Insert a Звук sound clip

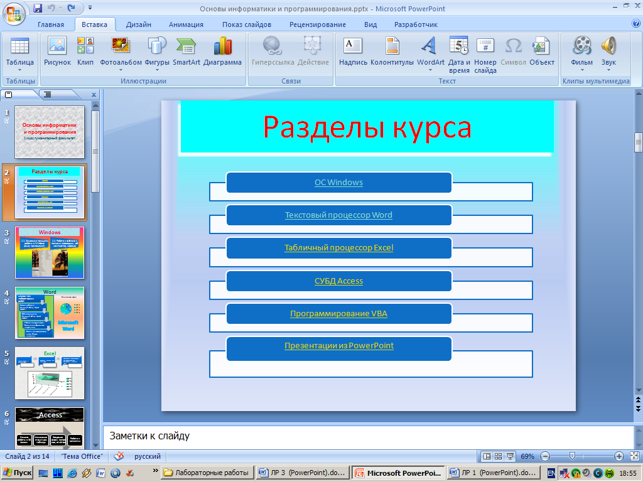(608, 54)
